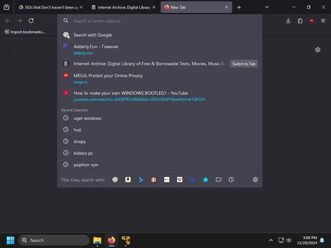Search this time with DuckDuckGo

pos(154,180)
